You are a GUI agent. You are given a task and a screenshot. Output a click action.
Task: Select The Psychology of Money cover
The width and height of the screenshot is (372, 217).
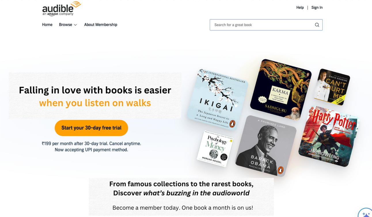click(215, 149)
